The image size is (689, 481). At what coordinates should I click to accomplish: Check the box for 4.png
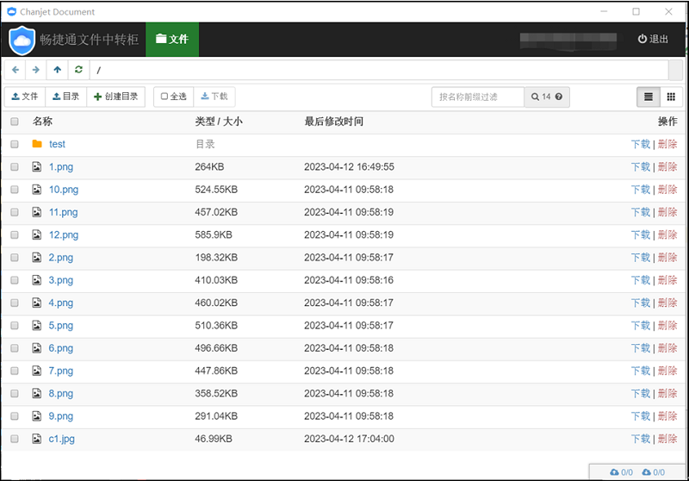[15, 303]
